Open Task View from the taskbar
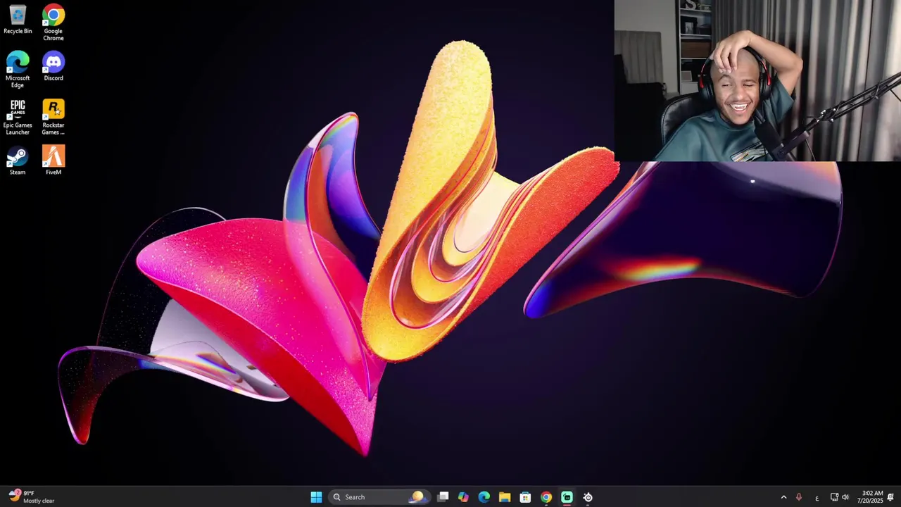The height and width of the screenshot is (507, 901). [x=443, y=497]
